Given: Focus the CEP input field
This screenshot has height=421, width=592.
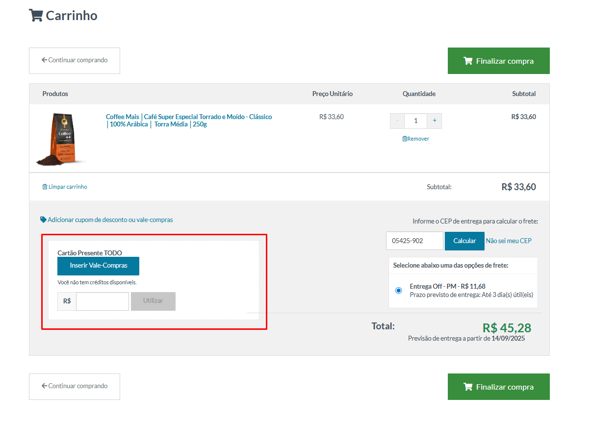Looking at the screenshot, I should tap(414, 241).
